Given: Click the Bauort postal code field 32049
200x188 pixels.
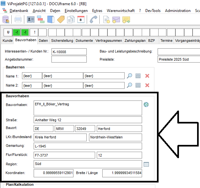Looking at the screenshot, I should point(85,128).
